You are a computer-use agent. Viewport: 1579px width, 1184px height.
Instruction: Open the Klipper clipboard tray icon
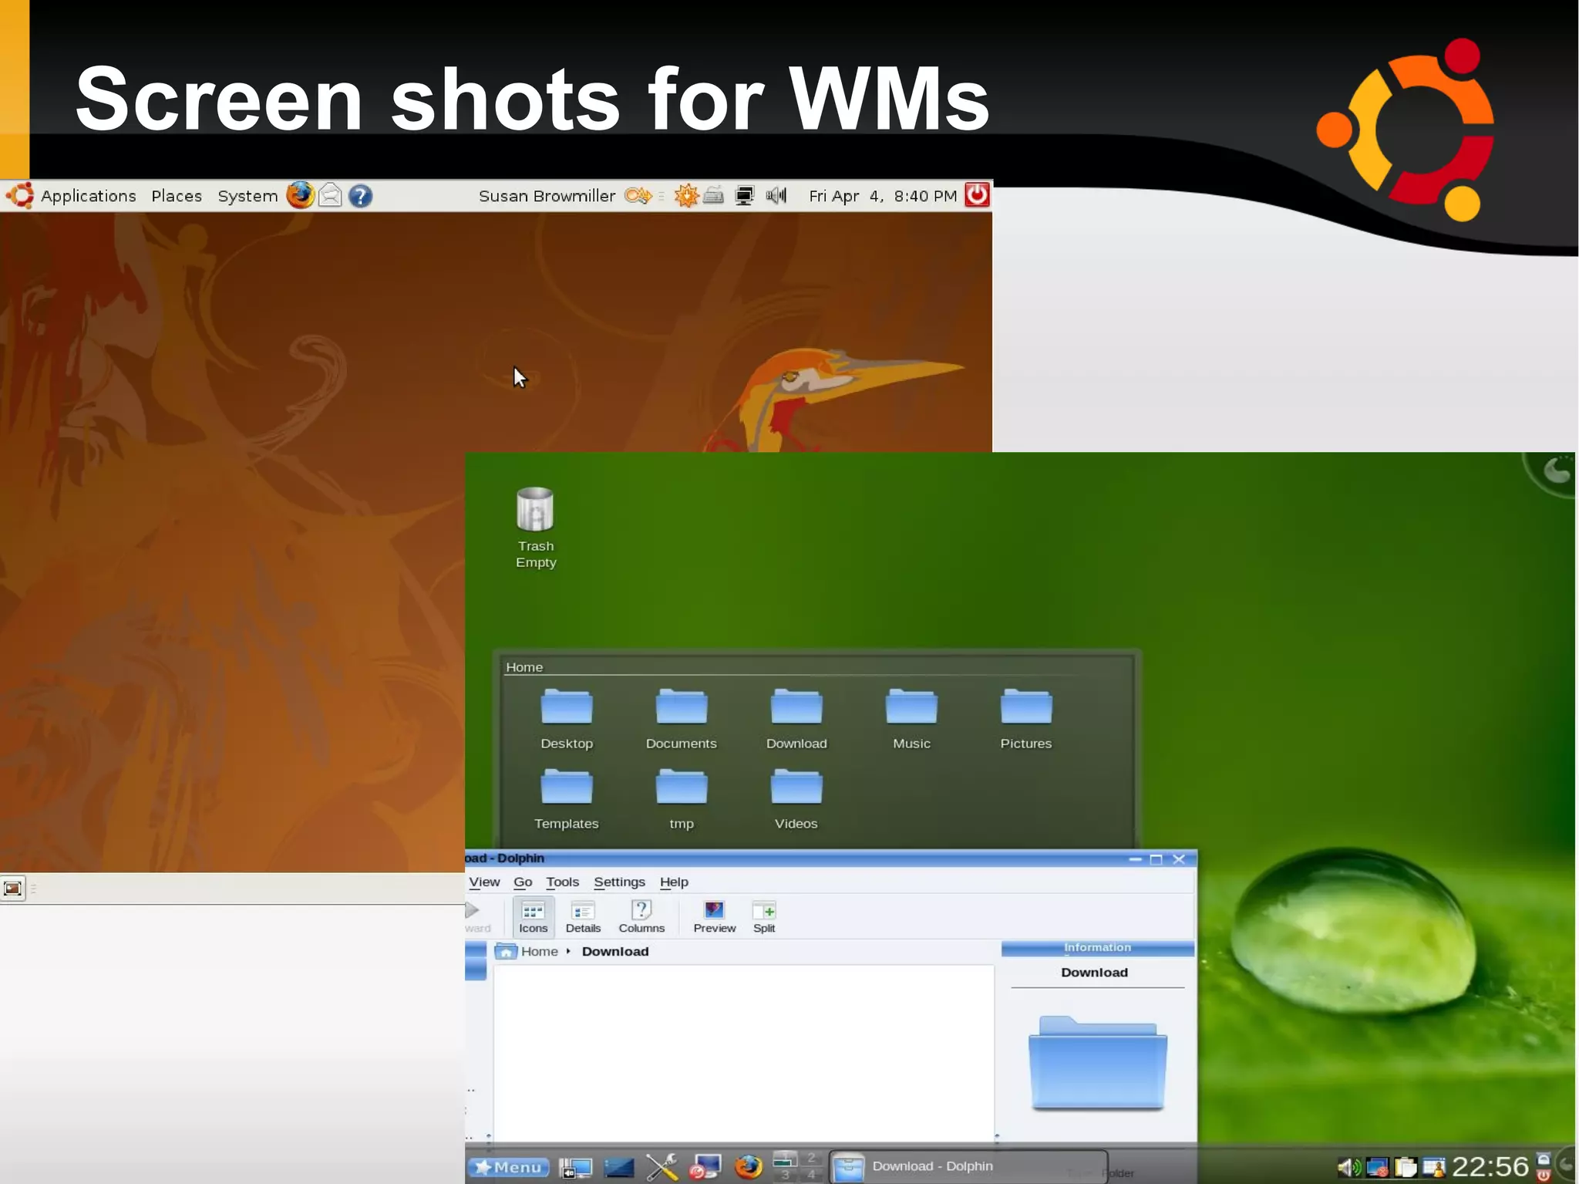pyautogui.click(x=1405, y=1168)
